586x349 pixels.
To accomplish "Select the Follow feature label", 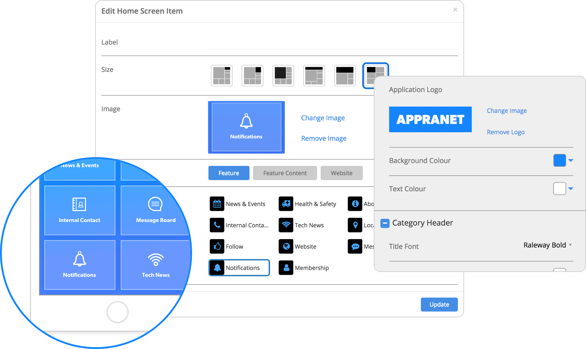I will [234, 247].
